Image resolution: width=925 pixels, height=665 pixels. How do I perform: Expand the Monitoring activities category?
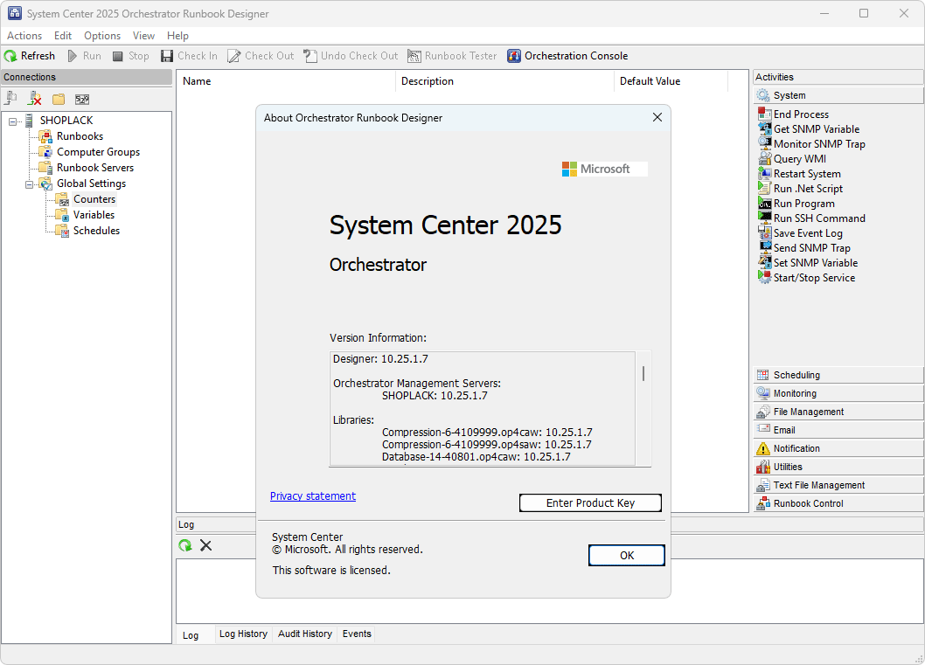click(838, 393)
